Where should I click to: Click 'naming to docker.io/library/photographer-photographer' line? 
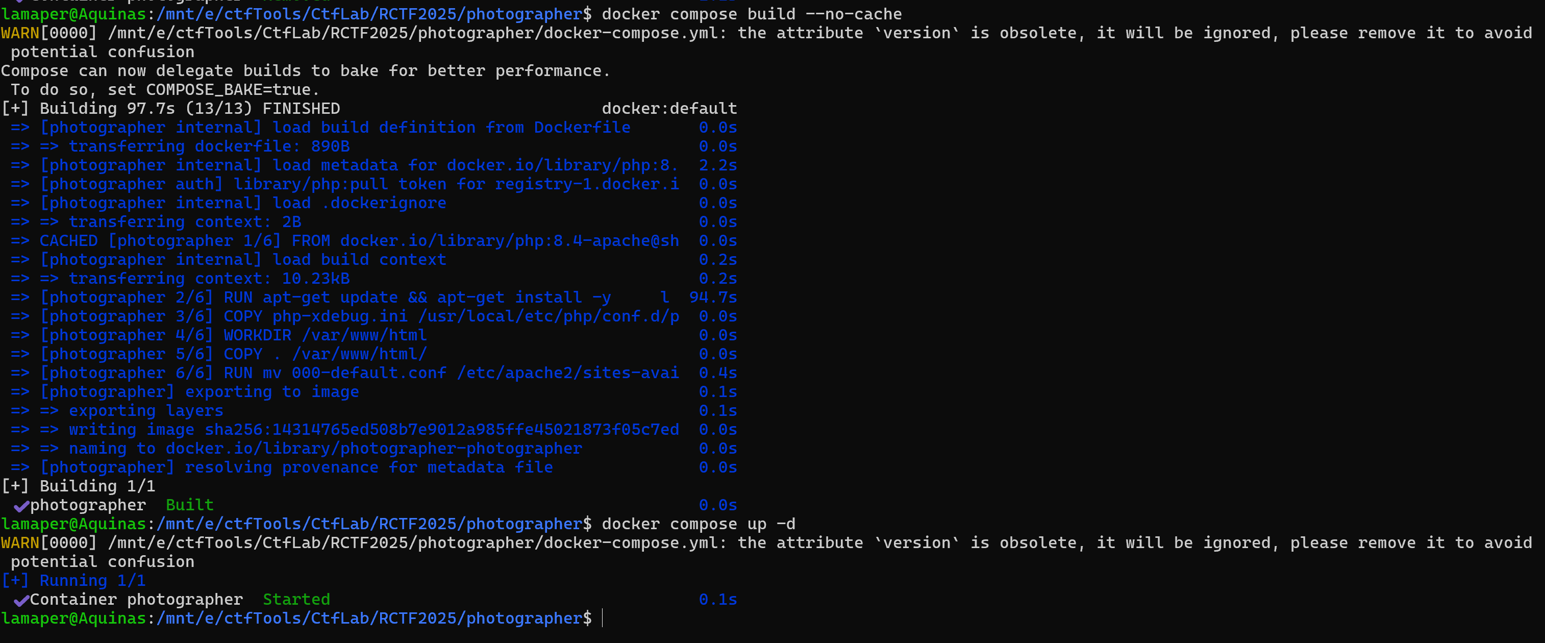coord(325,449)
